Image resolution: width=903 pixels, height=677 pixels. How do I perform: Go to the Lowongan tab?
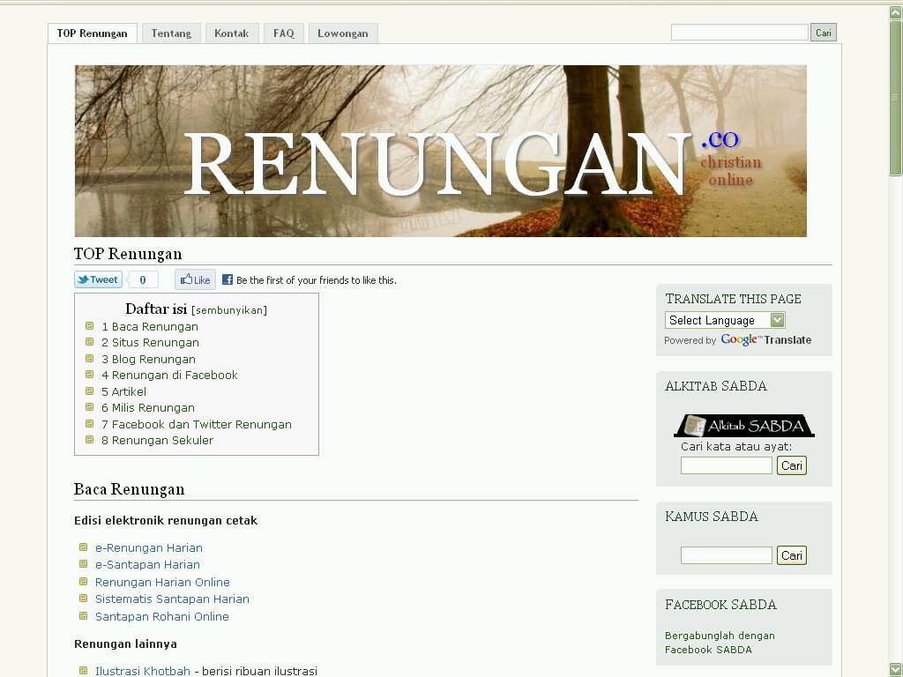342,33
